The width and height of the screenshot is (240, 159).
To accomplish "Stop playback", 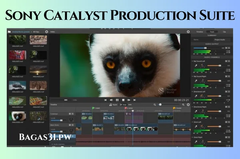I will pos(123,100).
